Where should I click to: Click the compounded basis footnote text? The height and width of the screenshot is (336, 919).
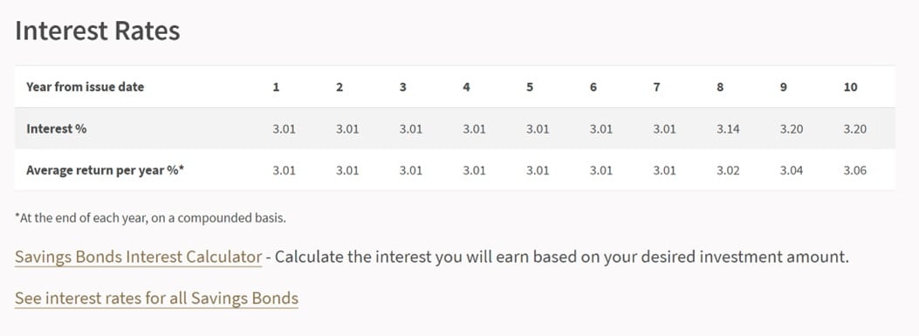click(x=150, y=218)
